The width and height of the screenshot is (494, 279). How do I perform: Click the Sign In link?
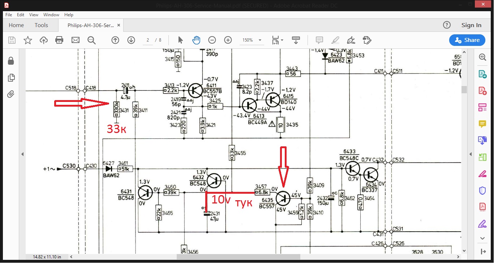click(471, 25)
